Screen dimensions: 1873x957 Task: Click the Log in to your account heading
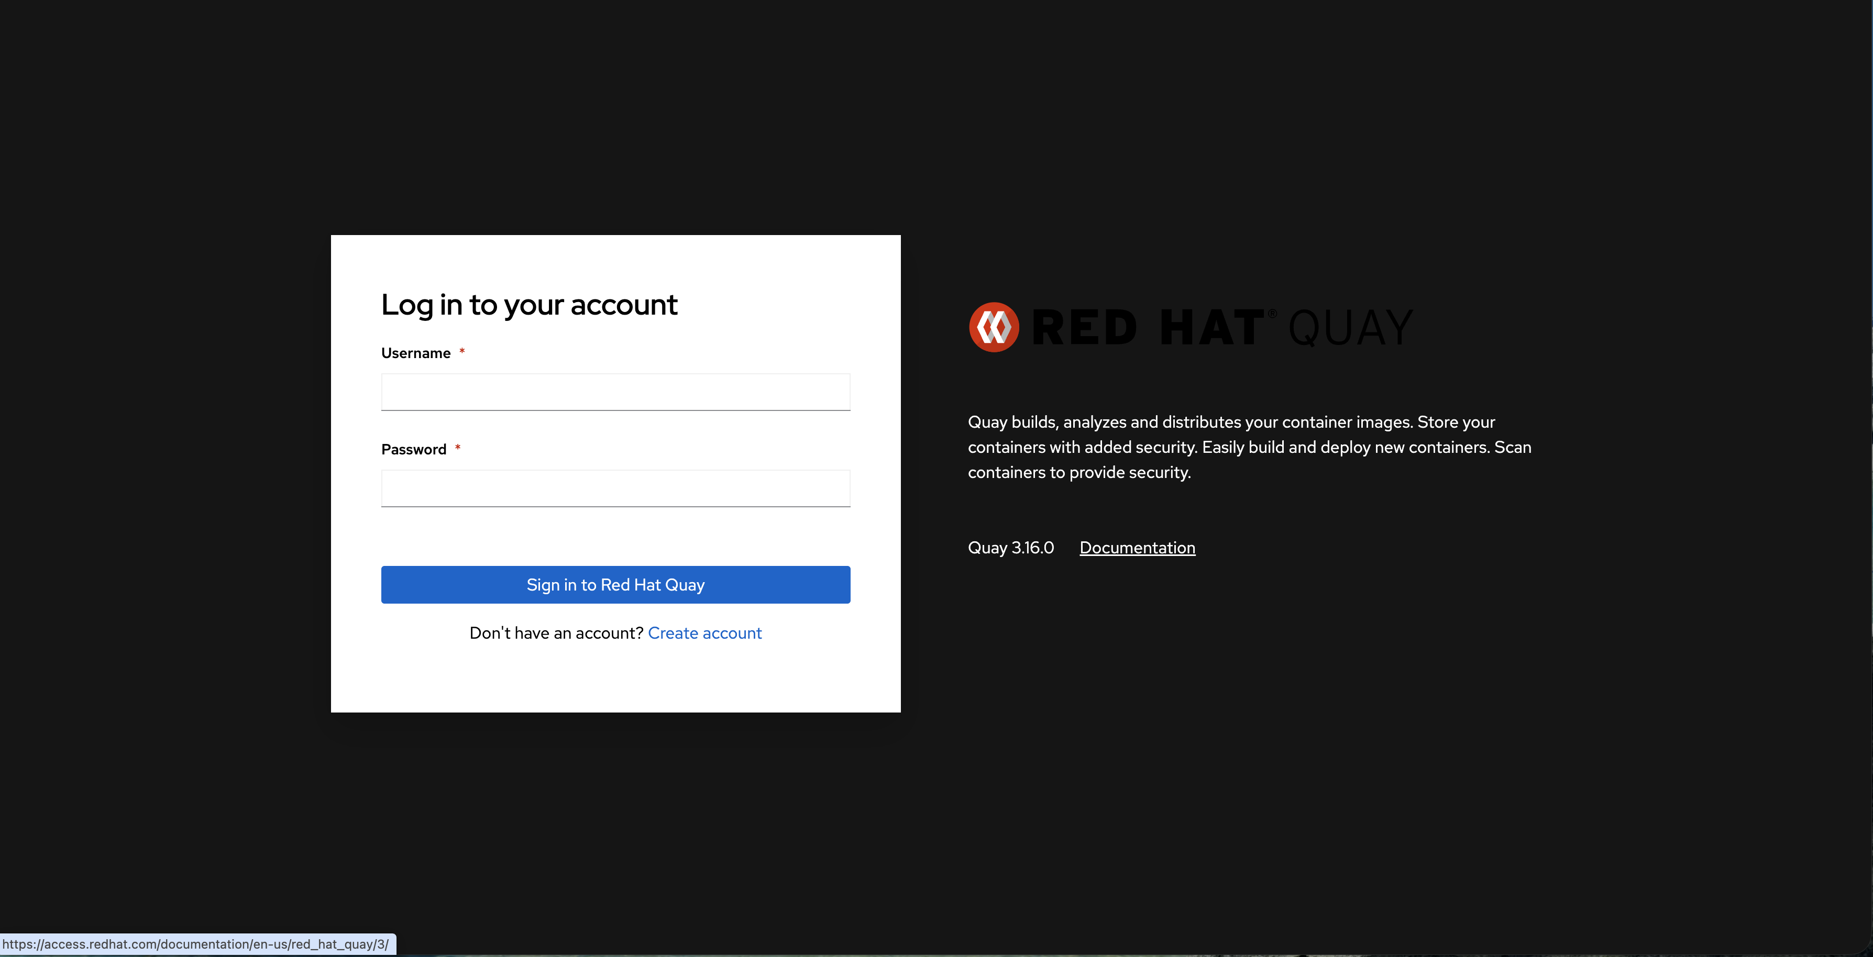(x=528, y=305)
